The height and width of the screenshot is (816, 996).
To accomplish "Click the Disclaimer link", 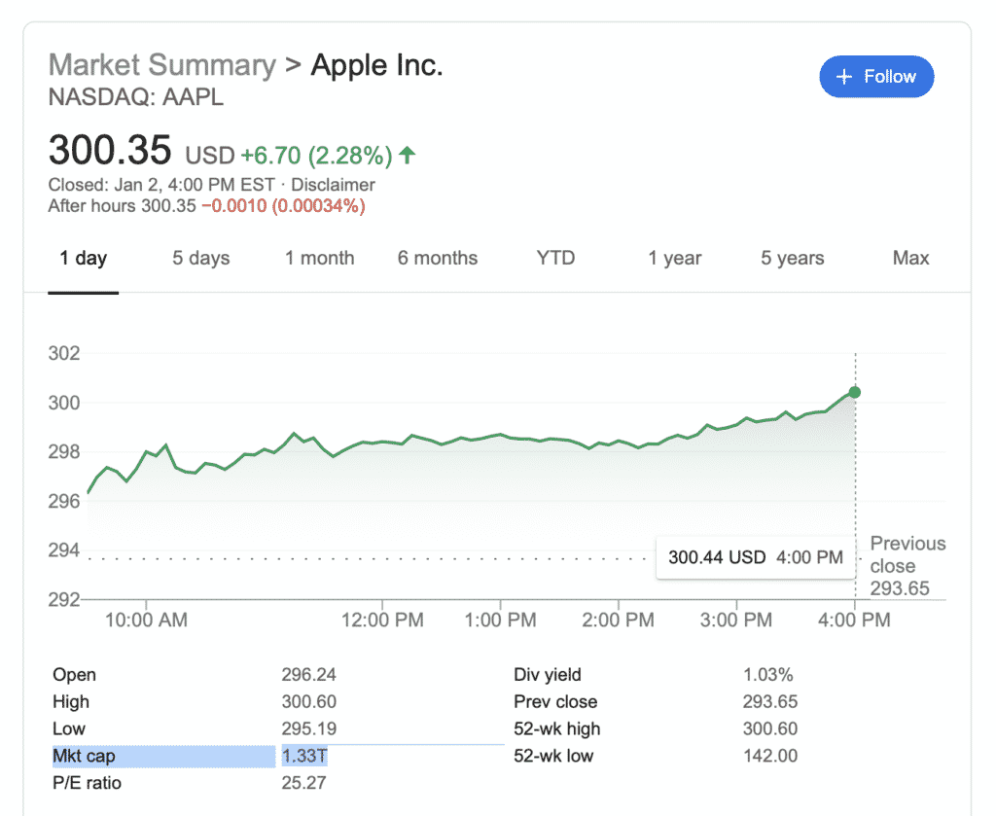I will tap(333, 185).
